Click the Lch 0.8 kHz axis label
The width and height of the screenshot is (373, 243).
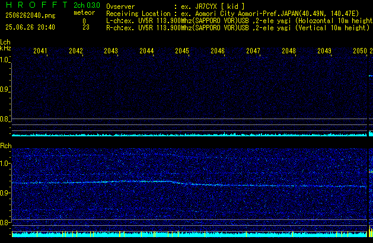pyautogui.click(x=4, y=119)
